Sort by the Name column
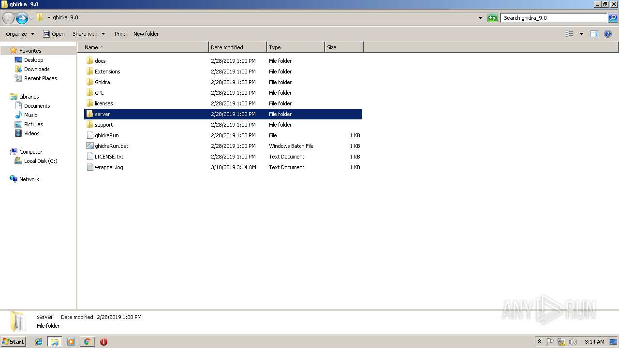 pos(143,47)
